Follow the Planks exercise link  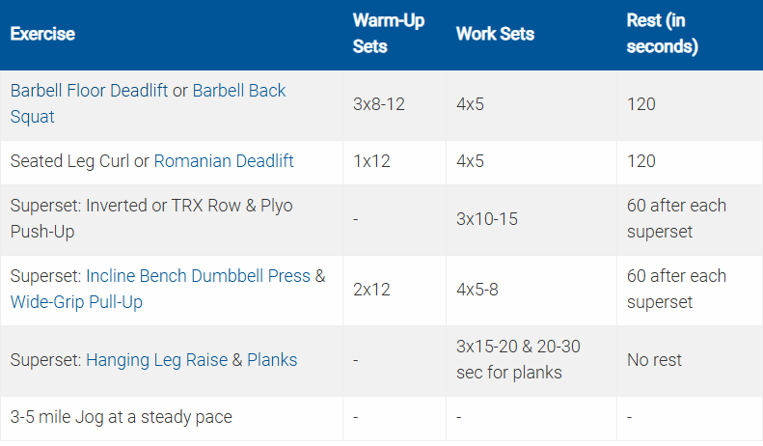(272, 360)
